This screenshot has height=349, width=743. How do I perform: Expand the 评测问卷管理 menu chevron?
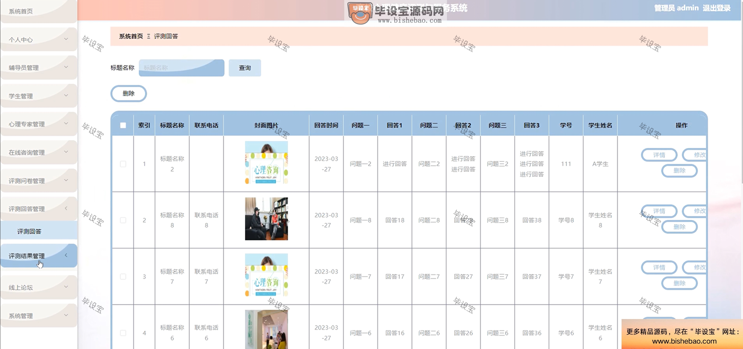pos(66,180)
